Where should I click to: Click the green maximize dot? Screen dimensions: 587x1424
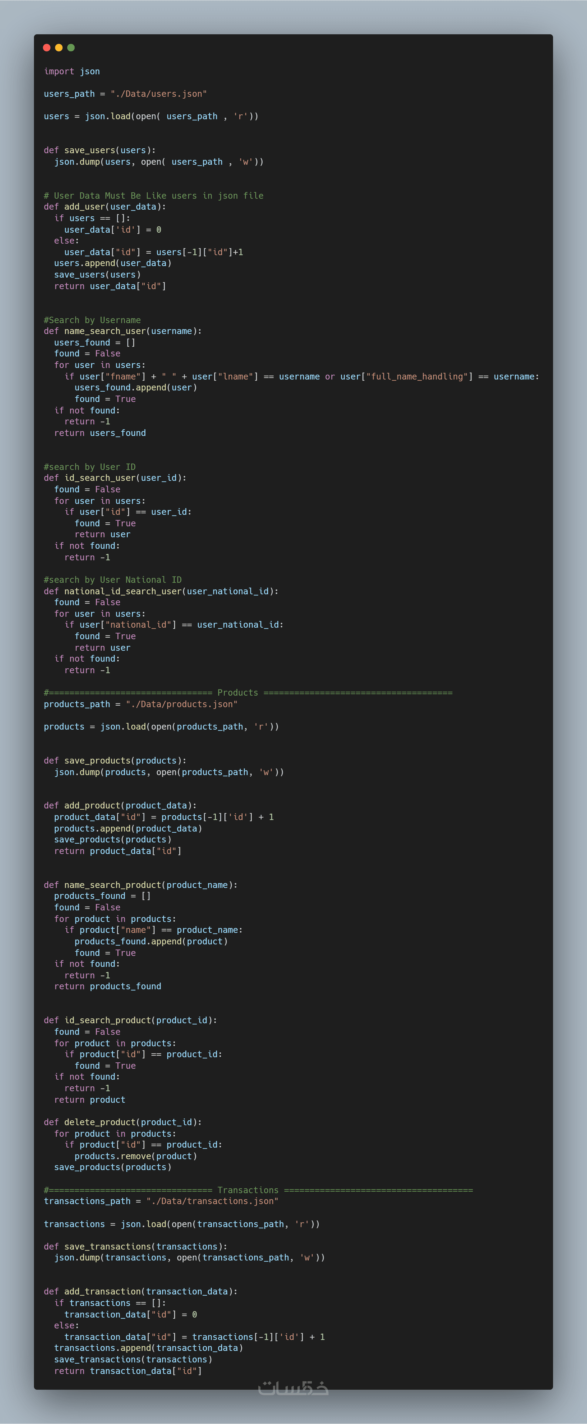point(71,48)
